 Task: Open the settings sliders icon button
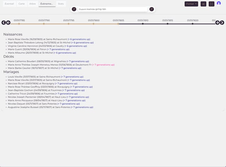203,4
